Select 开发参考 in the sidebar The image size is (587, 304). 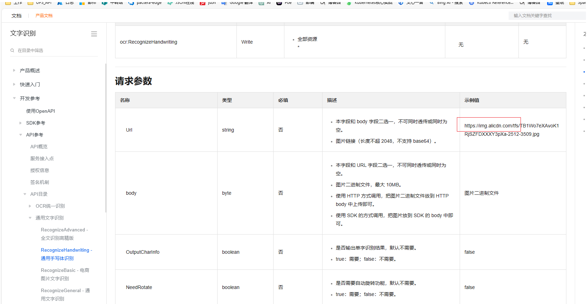point(30,98)
